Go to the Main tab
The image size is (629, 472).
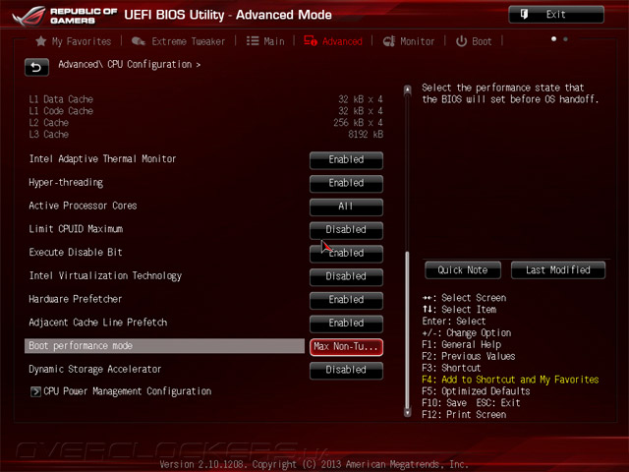click(x=265, y=41)
